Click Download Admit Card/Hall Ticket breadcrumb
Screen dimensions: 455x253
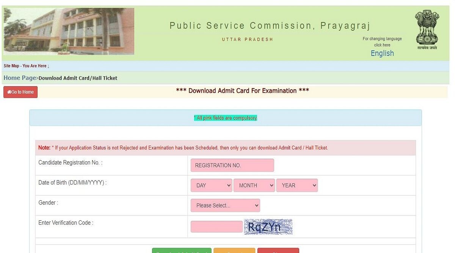pyautogui.click(x=78, y=78)
